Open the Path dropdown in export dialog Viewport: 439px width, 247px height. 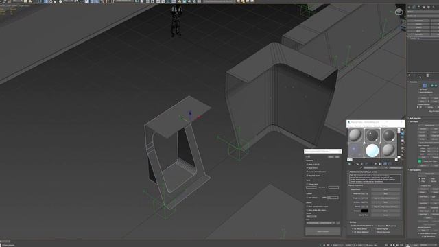[321, 223]
